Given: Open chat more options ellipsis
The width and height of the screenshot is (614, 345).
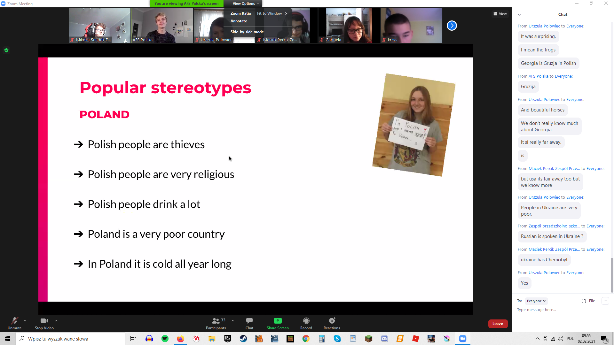Looking at the screenshot, I should click(605, 301).
